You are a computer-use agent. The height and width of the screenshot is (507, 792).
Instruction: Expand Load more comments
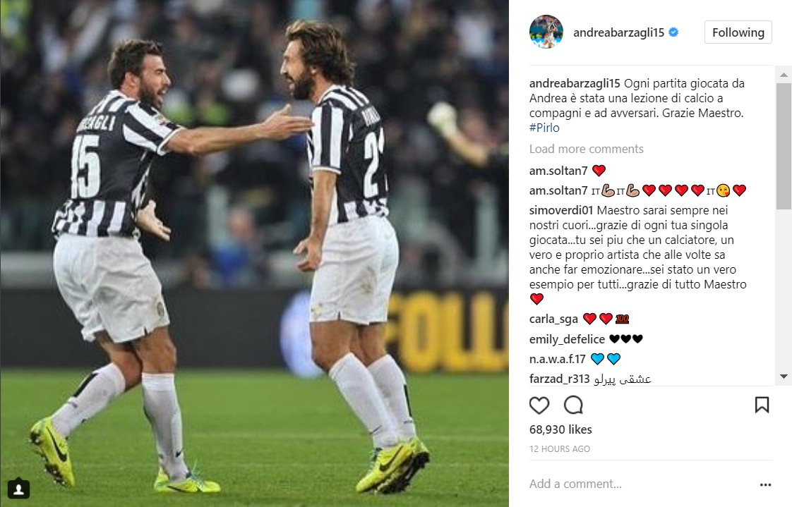[586, 149]
